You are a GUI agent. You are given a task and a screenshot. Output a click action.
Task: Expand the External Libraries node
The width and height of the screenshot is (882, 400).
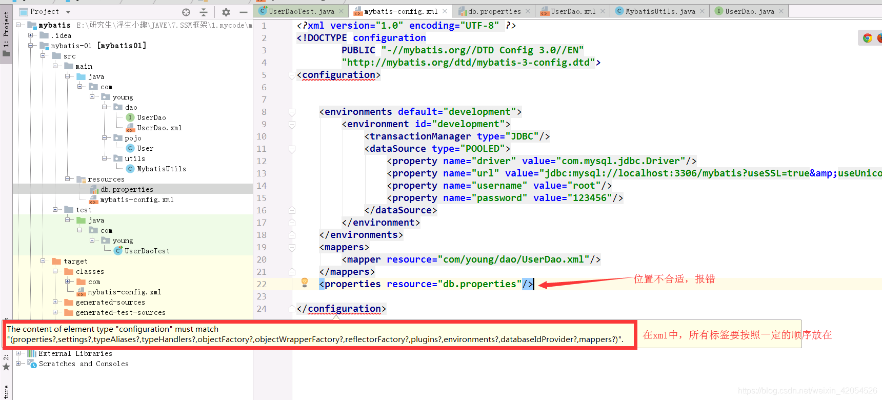click(18, 353)
